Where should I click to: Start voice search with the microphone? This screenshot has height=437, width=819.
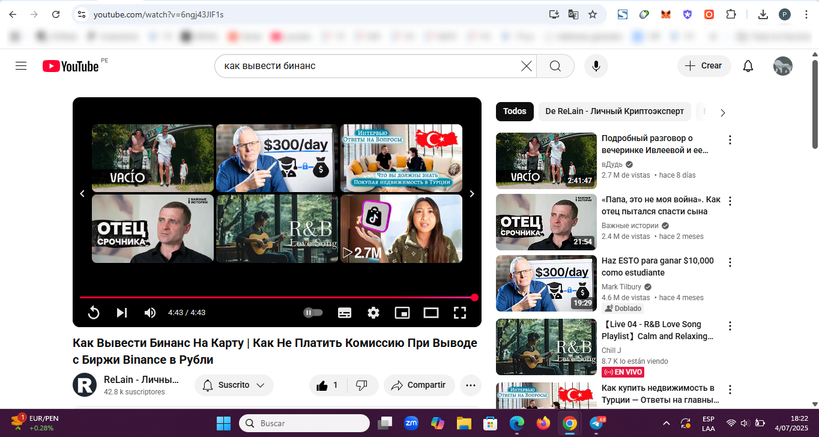[596, 66]
